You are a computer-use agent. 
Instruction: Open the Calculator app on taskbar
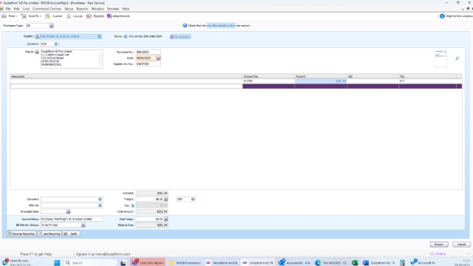click(402, 263)
